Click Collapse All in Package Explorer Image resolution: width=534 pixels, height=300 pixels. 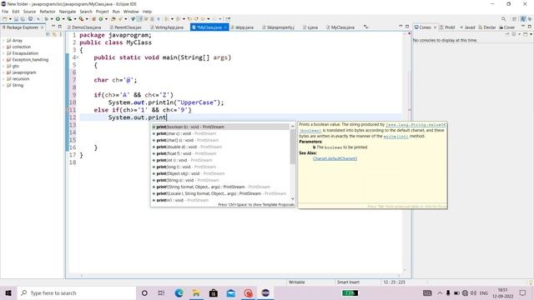tap(48, 34)
